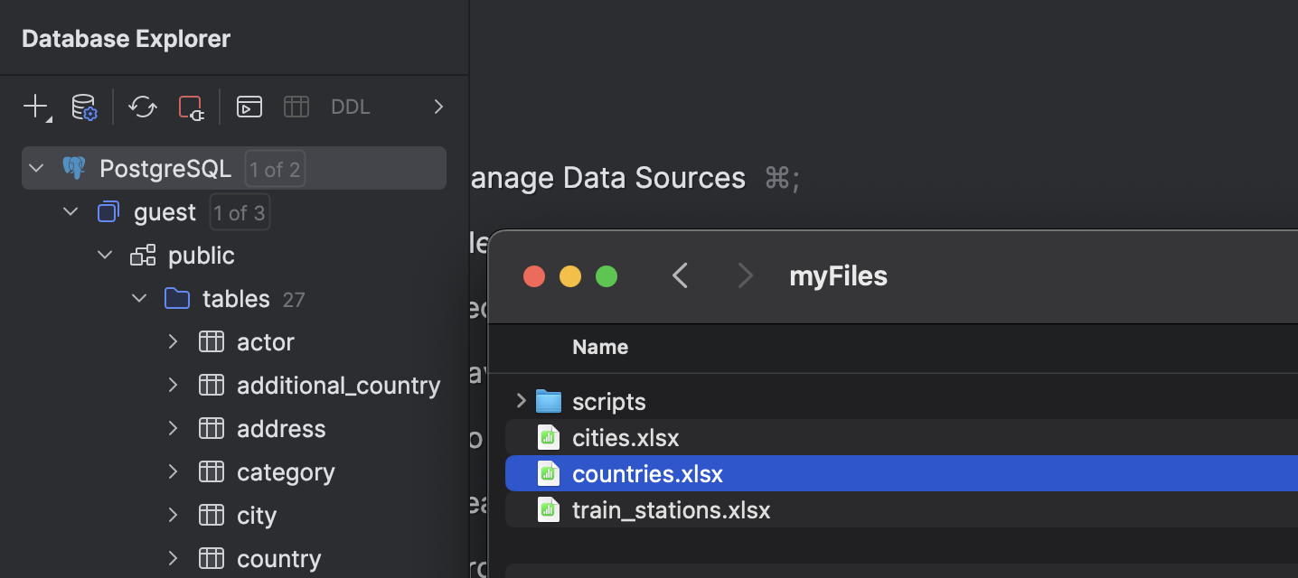The image size is (1298, 578).
Task: Select the train_stations.xlsx file
Action: (x=671, y=509)
